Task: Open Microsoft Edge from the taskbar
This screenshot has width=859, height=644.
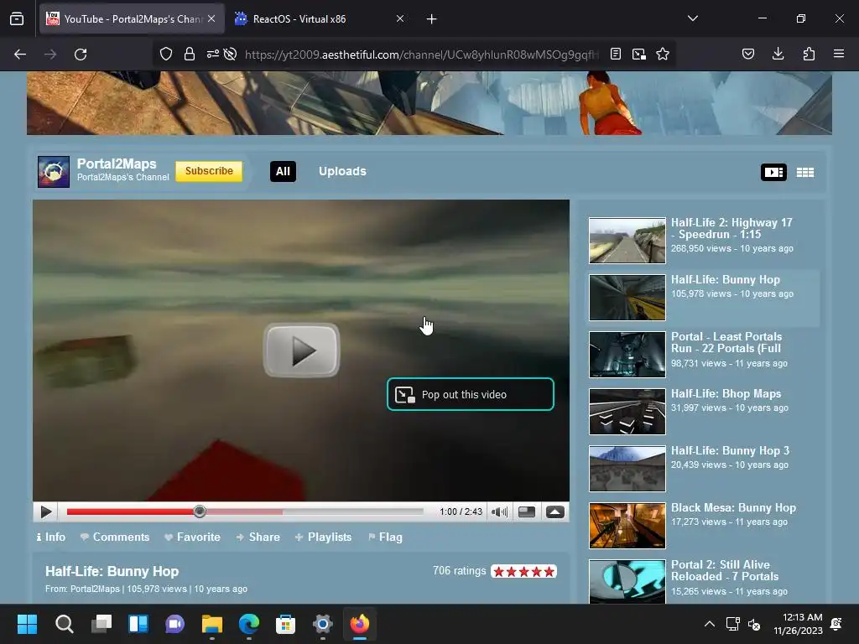Action: [x=248, y=624]
